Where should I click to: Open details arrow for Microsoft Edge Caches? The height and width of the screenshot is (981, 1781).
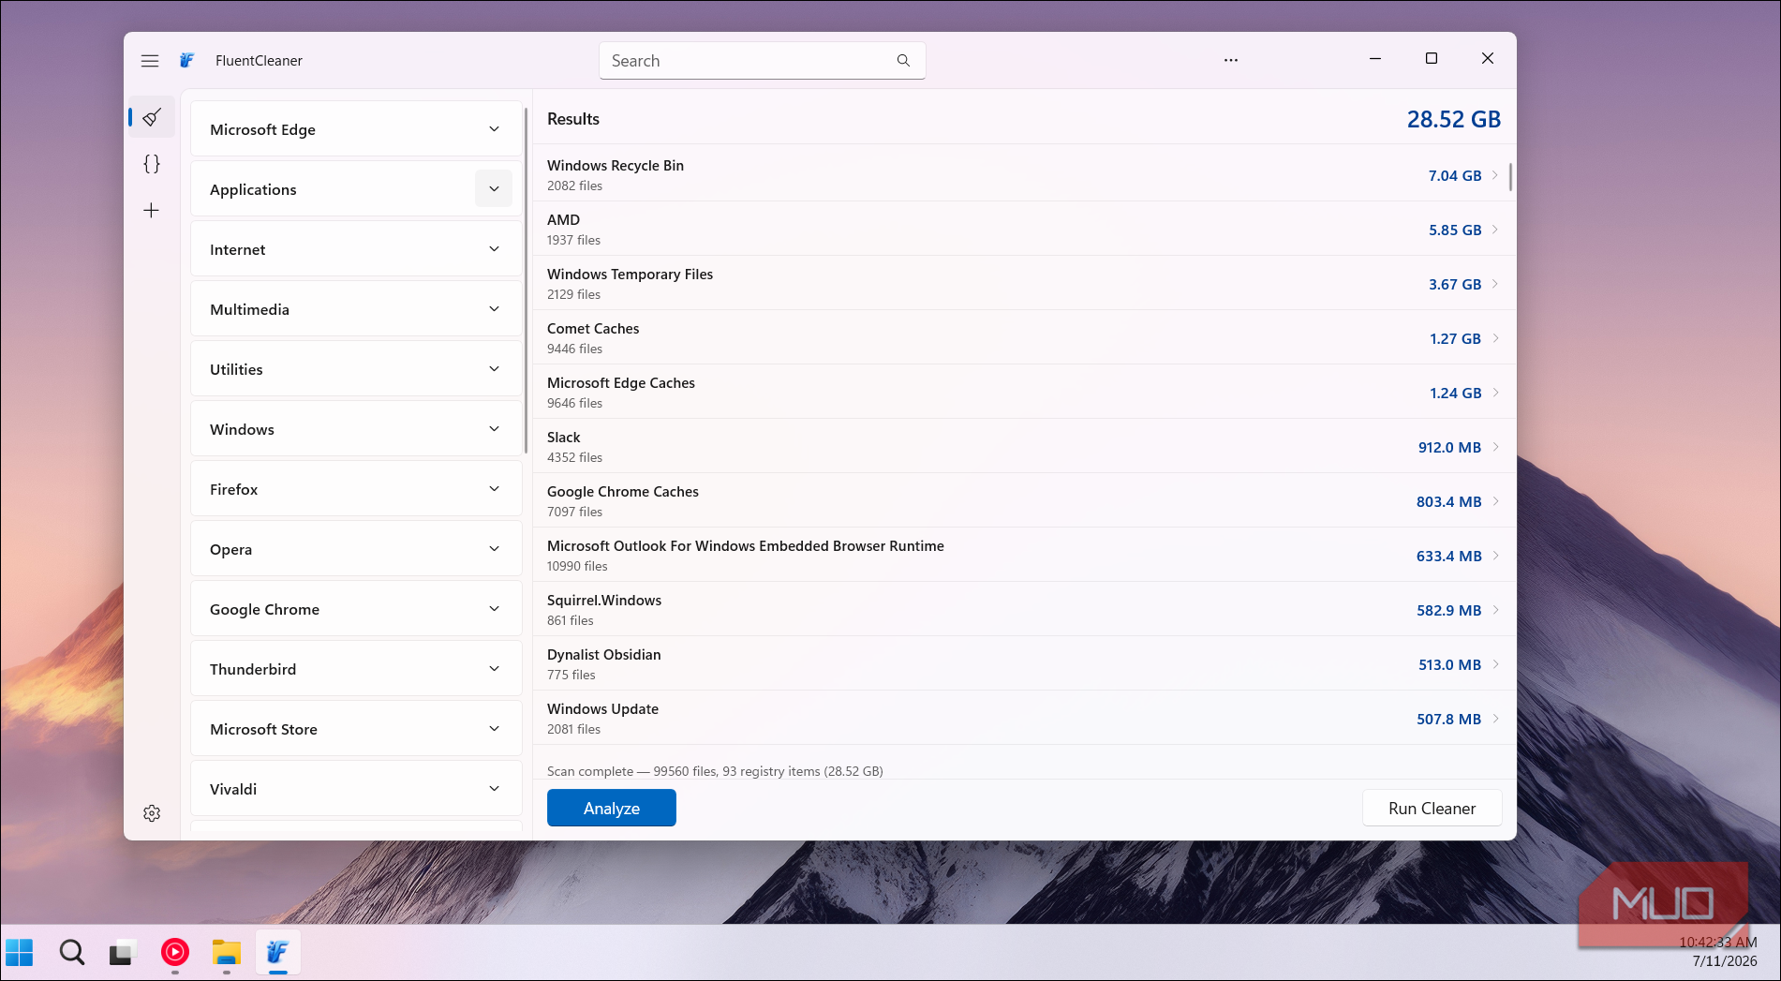(x=1495, y=392)
